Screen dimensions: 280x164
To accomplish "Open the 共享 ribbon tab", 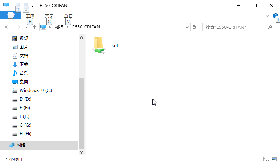I will [x=49, y=15].
